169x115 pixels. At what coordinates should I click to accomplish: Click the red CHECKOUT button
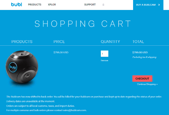click(142, 79)
